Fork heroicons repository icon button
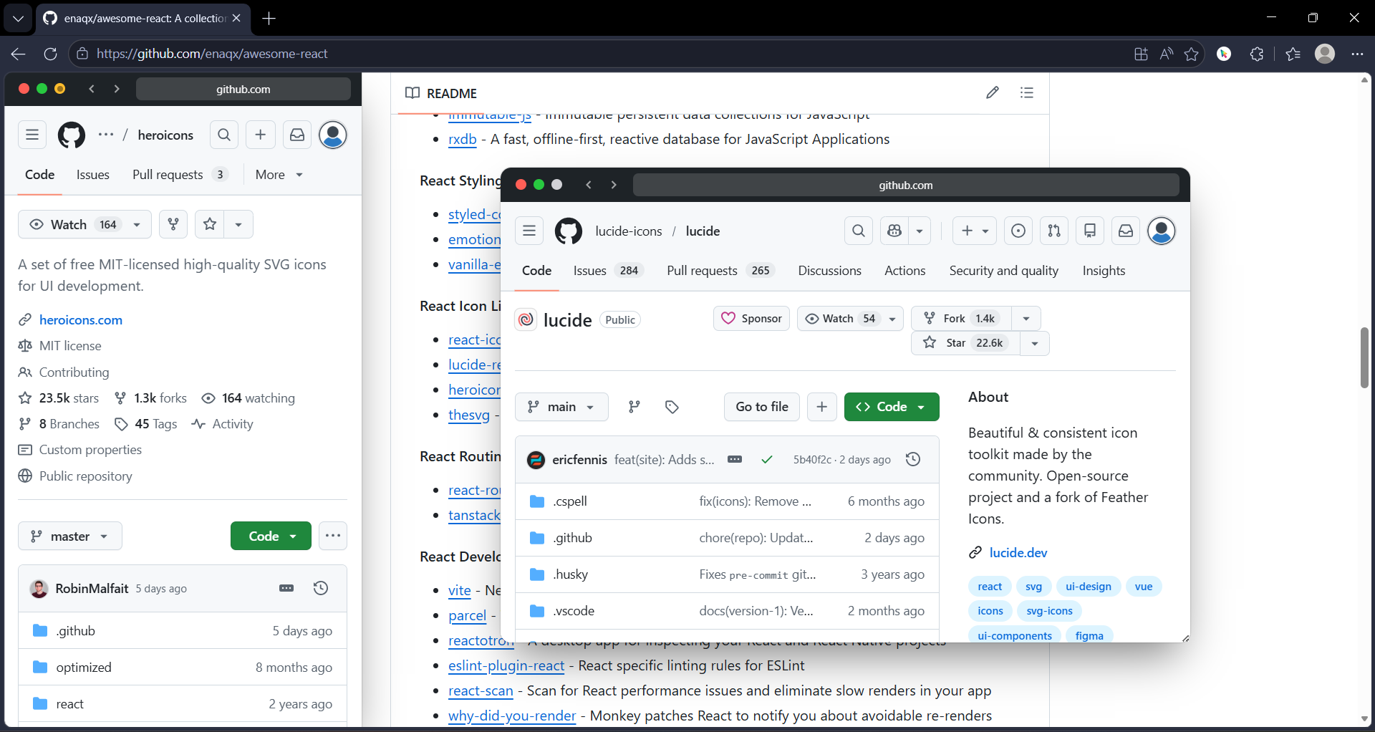1375x732 pixels. click(173, 224)
